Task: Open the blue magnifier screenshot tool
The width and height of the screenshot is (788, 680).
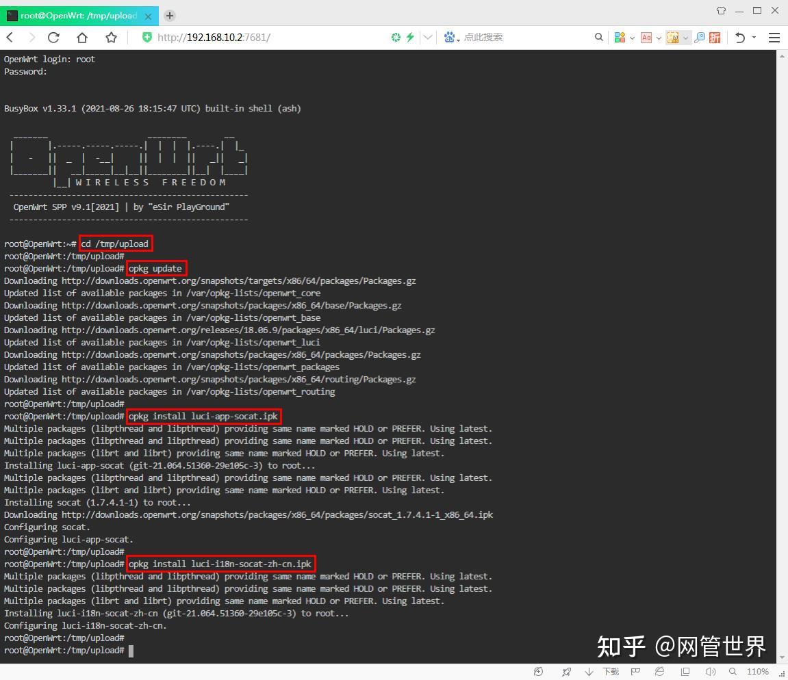Action: pos(700,38)
